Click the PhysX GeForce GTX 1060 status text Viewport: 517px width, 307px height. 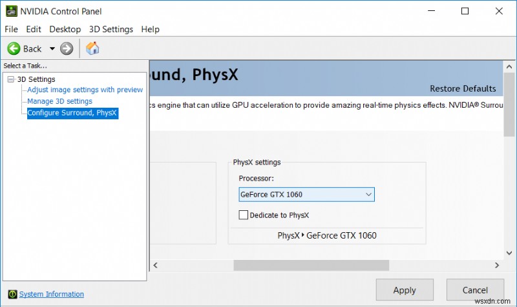(327, 235)
